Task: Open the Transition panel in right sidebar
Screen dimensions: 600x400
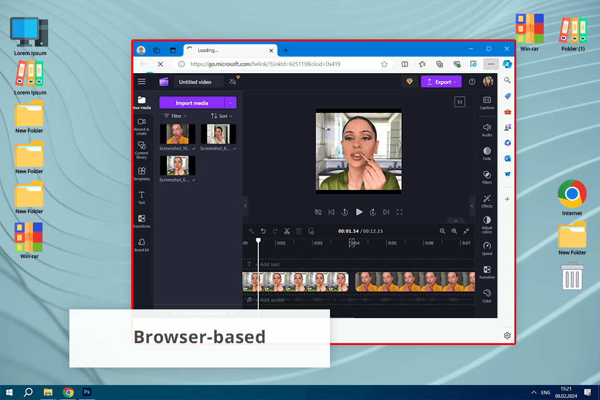Action: coord(487,272)
